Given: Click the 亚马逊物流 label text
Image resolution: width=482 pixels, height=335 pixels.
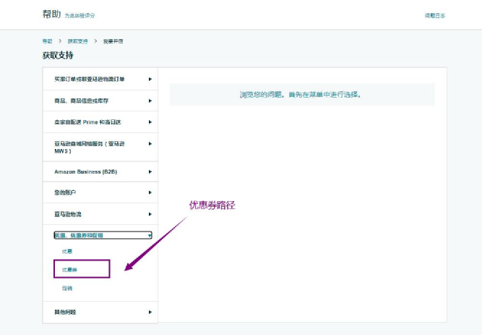Looking at the screenshot, I should tap(68, 214).
